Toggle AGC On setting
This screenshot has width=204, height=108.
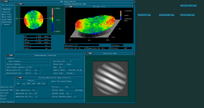pyautogui.click(x=58, y=67)
